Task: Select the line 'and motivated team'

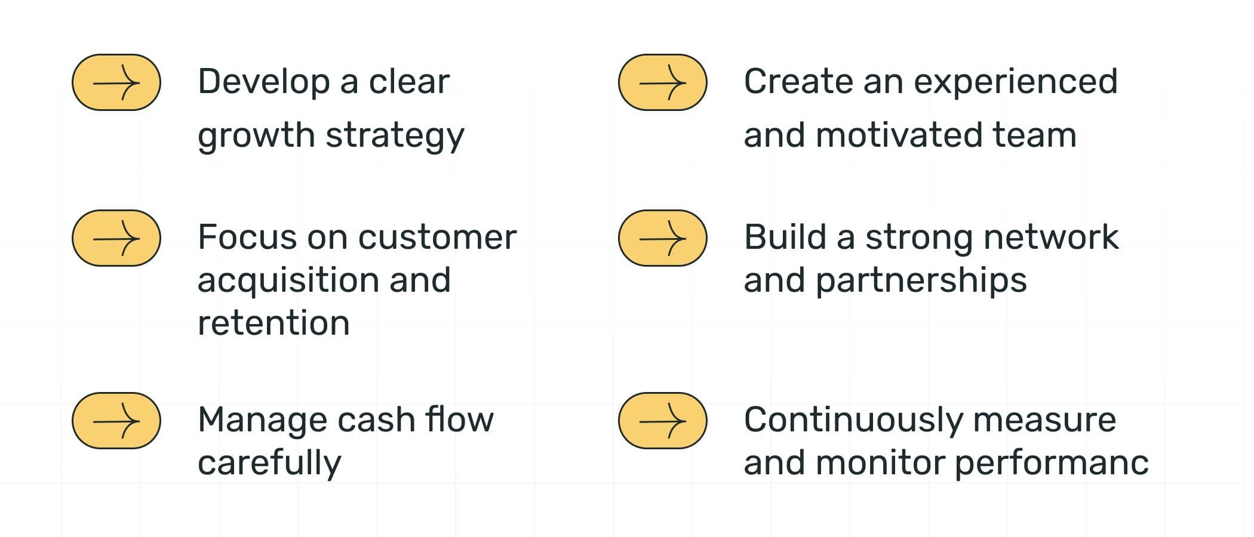Action: click(x=909, y=135)
